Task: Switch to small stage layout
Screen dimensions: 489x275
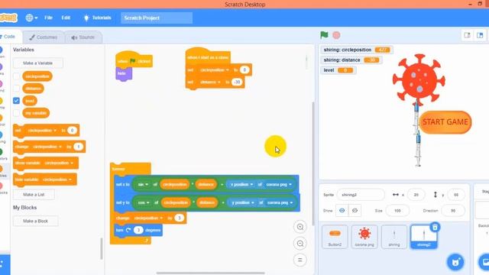Action: pyautogui.click(x=467, y=35)
